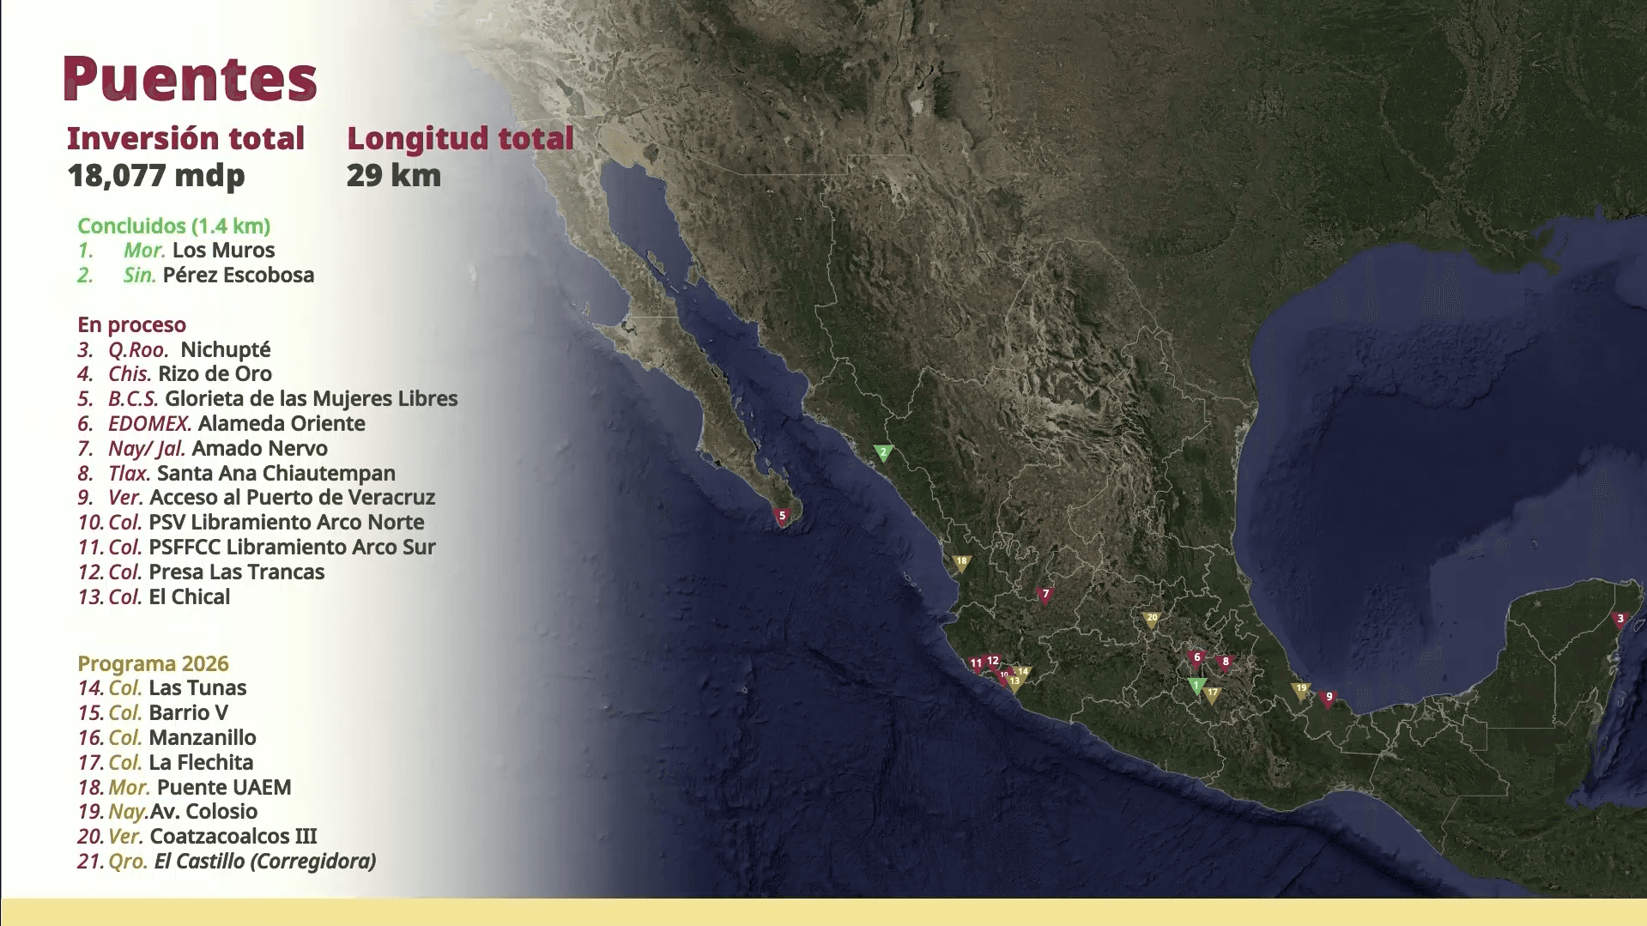Select map marker 5 in Baja California Sur

click(781, 517)
